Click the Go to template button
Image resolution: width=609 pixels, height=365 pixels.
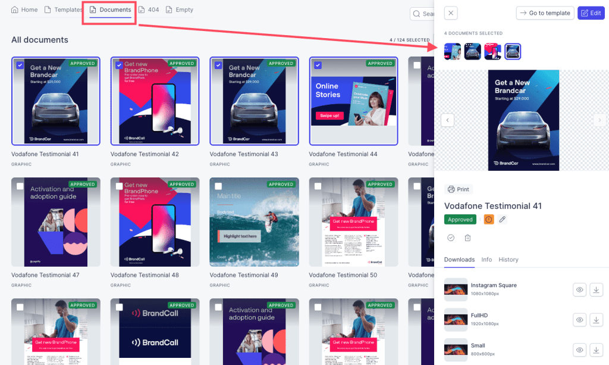coord(545,13)
